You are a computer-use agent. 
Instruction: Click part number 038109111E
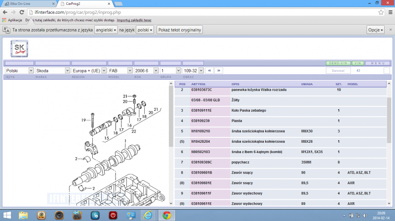click(x=201, y=110)
